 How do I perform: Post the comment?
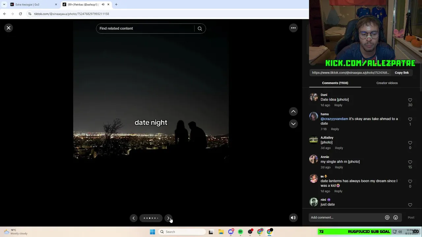(411, 218)
